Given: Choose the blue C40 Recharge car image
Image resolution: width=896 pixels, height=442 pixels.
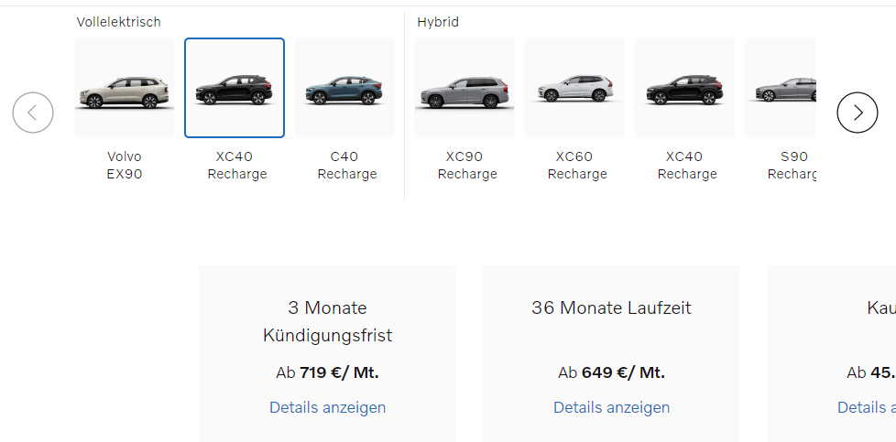Looking at the screenshot, I should (344, 88).
